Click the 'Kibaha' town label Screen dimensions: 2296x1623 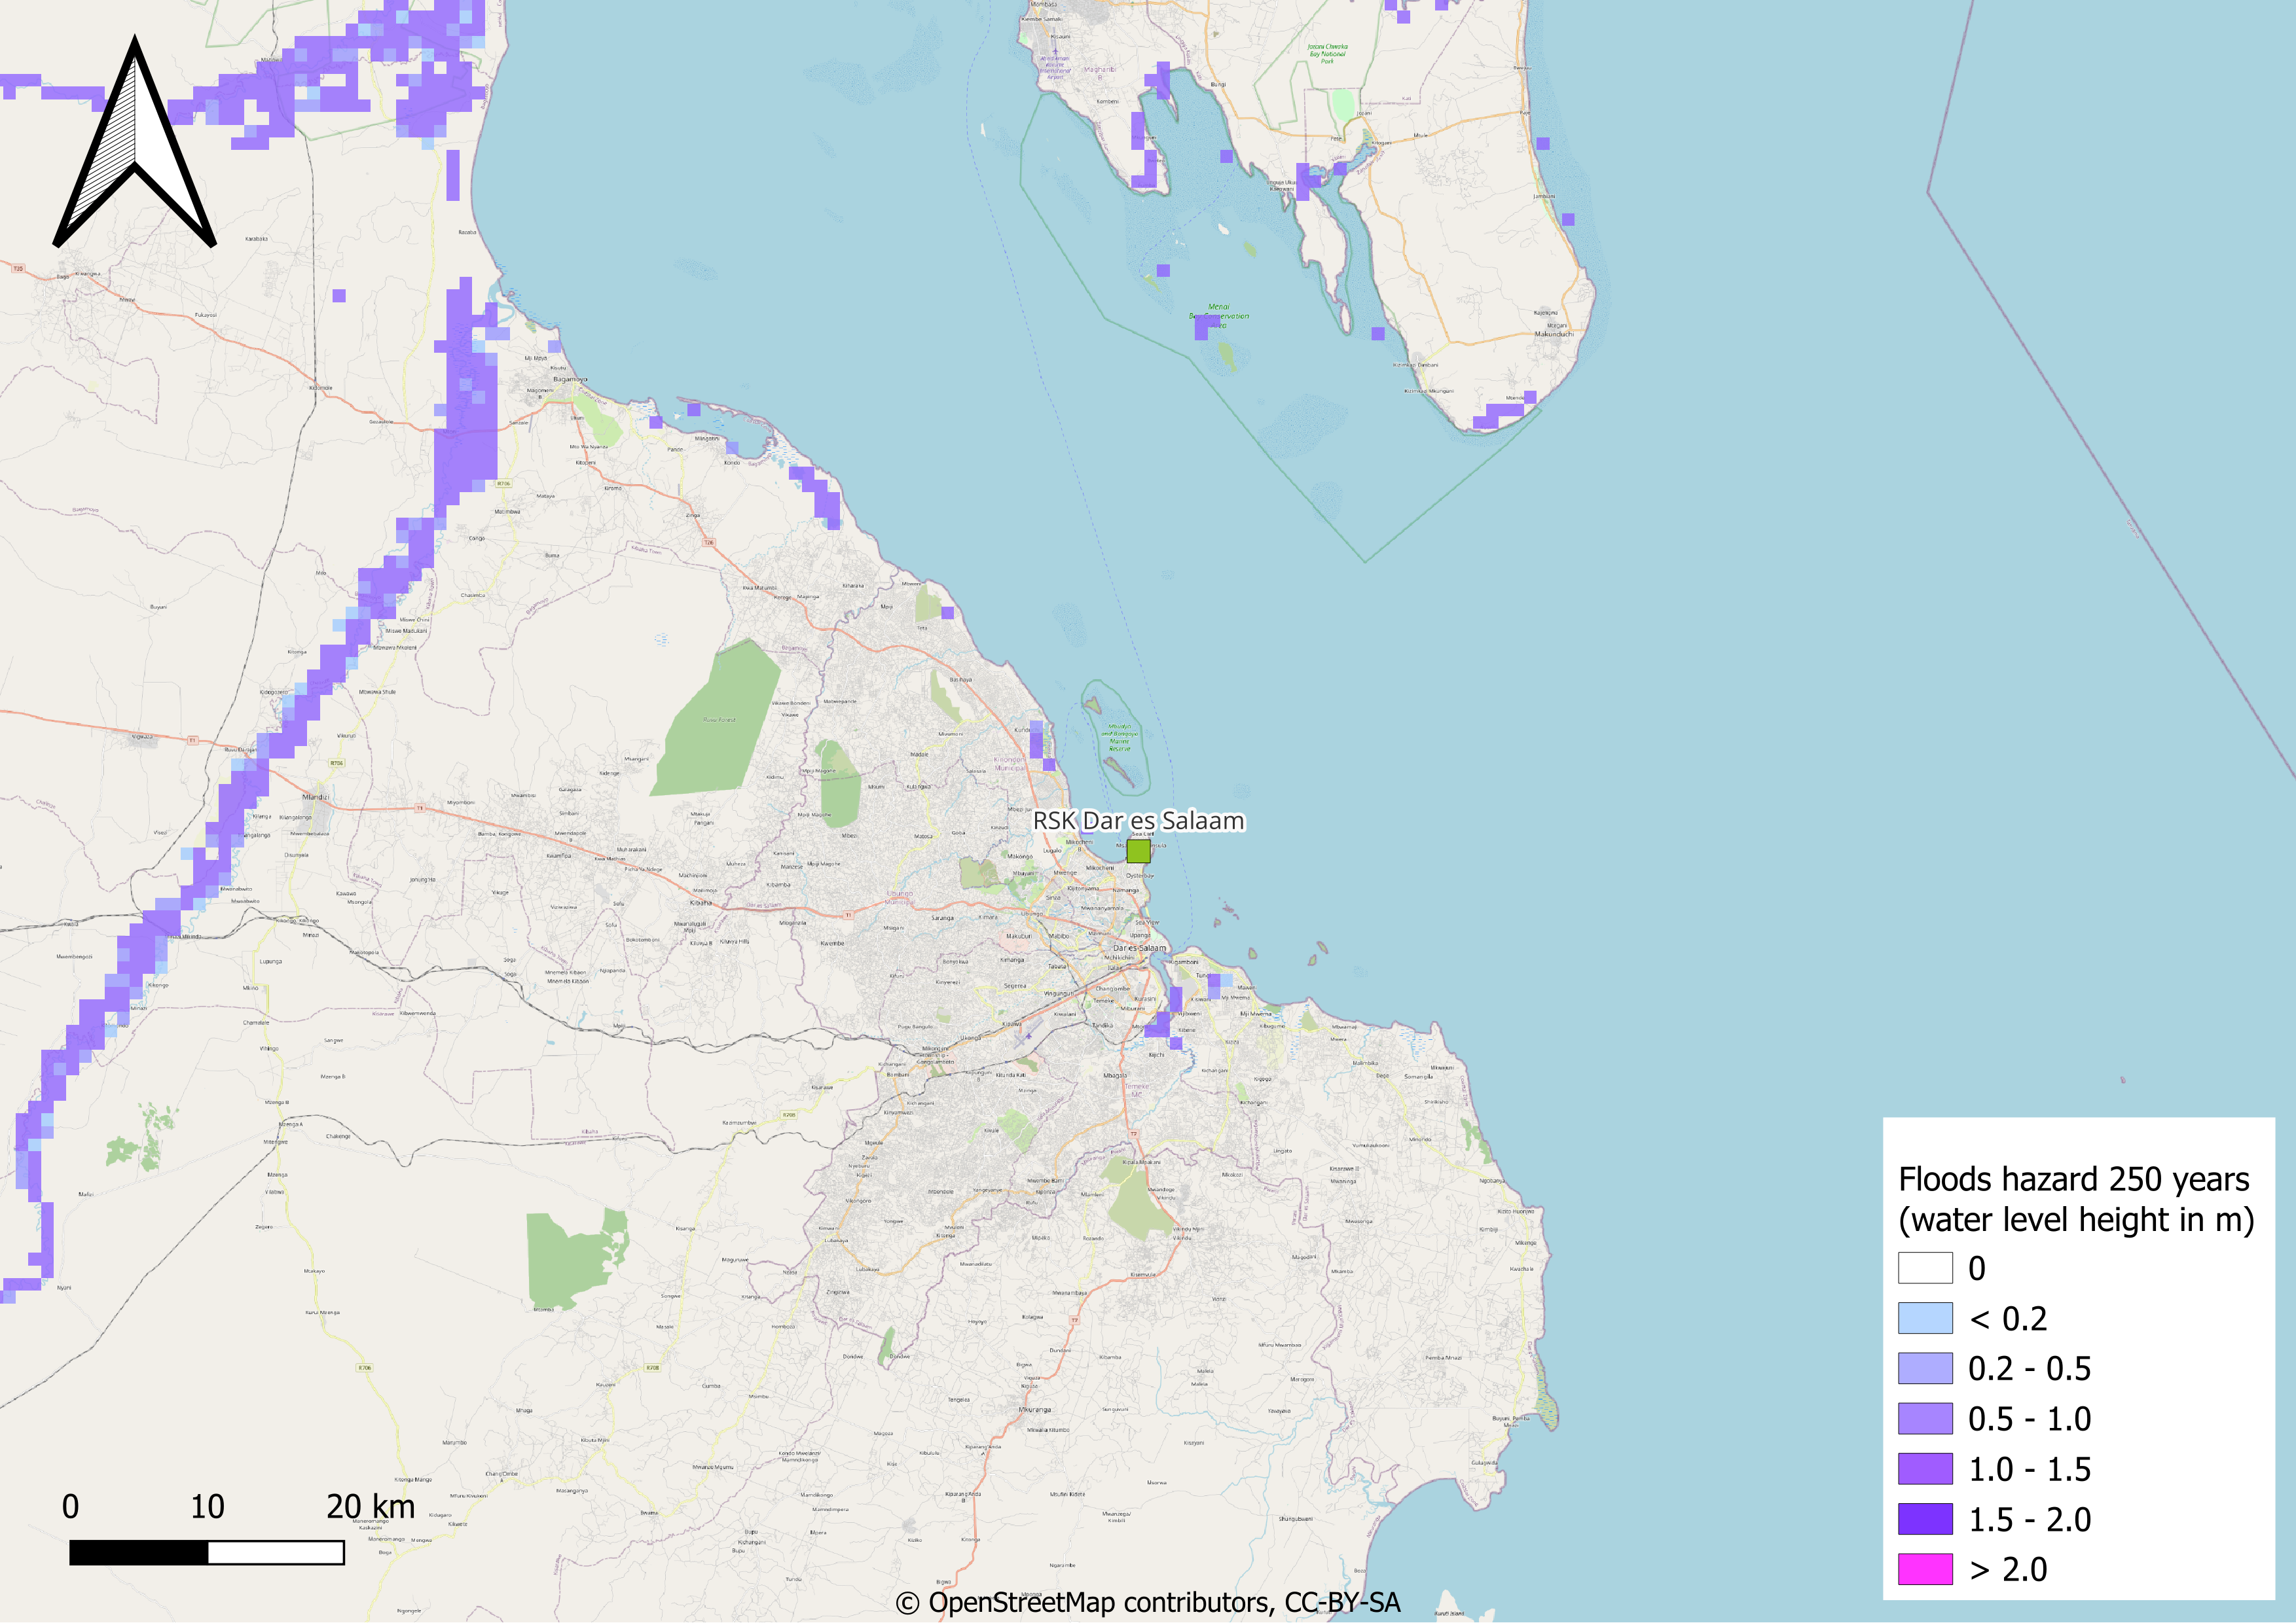pyautogui.click(x=701, y=902)
